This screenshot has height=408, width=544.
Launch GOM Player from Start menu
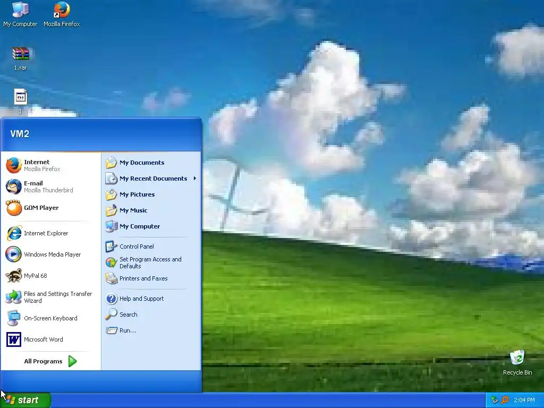[50, 208]
